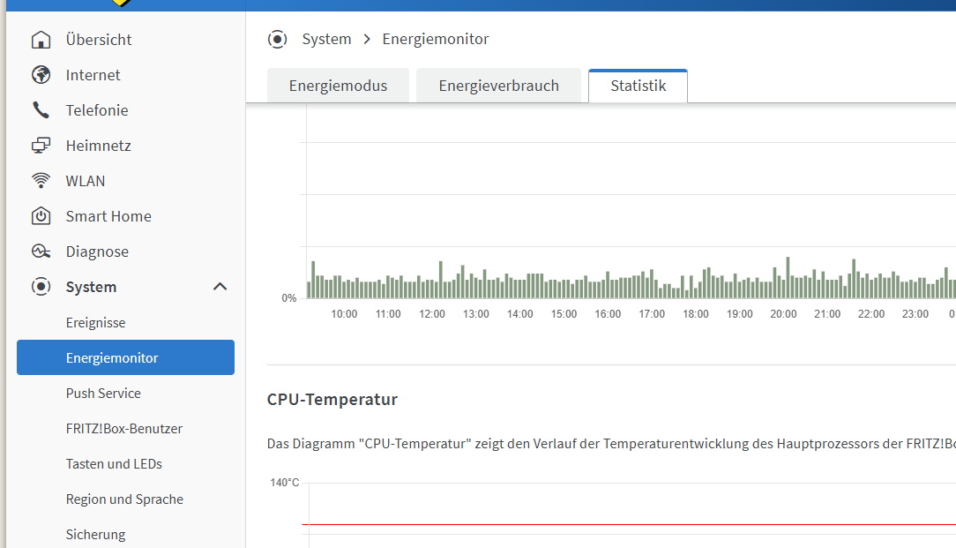
Task: Collapse the System menu chevron
Action: pyautogui.click(x=220, y=287)
